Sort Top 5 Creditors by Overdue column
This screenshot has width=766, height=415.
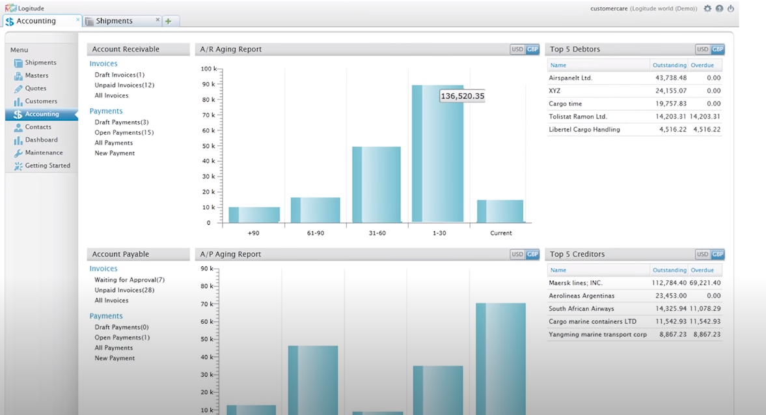[702, 270]
